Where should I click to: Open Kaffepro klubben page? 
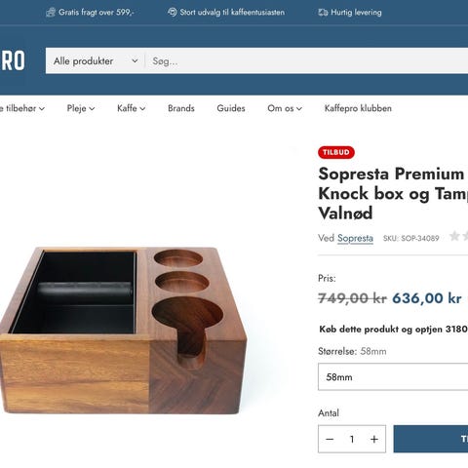click(358, 108)
